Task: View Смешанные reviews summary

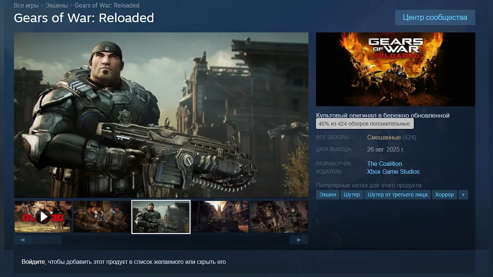Action: (x=384, y=137)
